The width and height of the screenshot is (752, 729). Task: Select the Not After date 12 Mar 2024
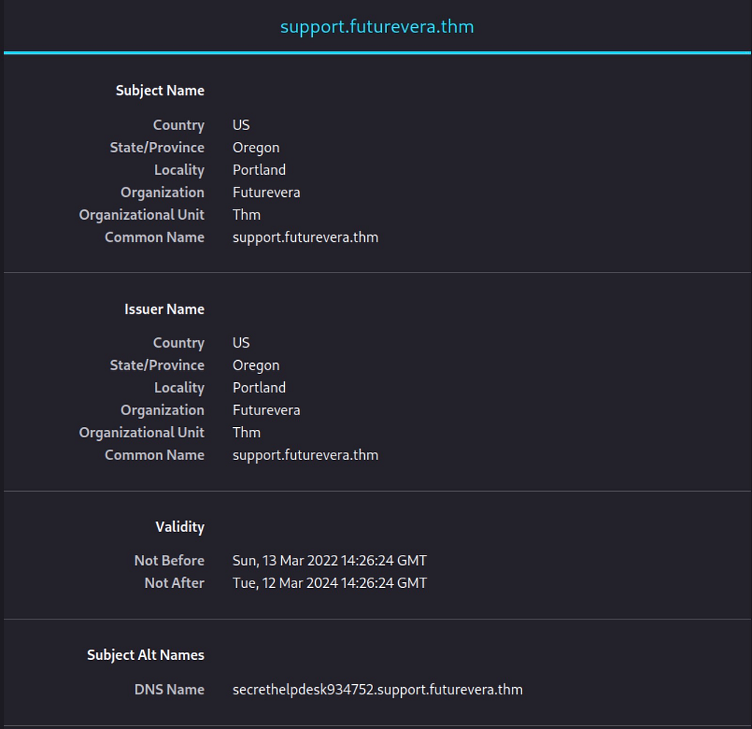(x=330, y=583)
